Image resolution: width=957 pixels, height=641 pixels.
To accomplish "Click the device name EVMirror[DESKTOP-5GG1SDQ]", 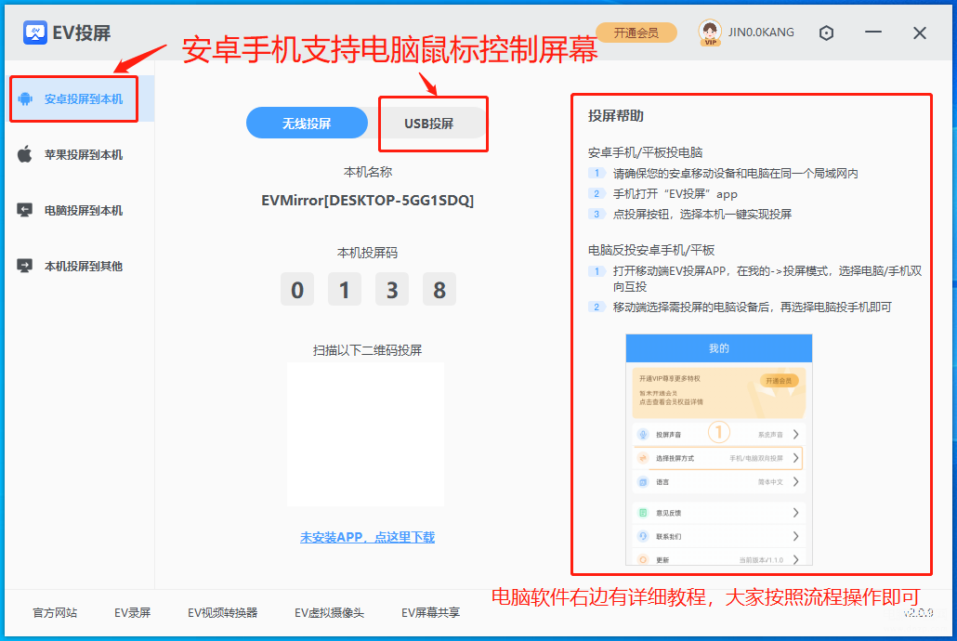I will tap(367, 201).
